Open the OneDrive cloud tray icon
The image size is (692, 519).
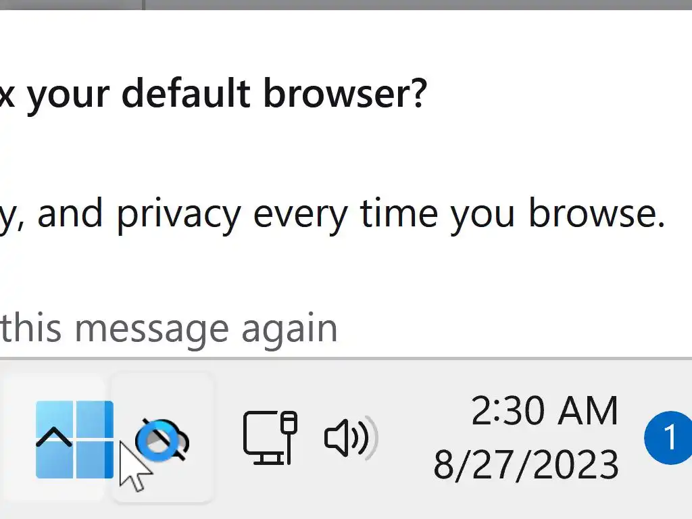click(x=163, y=439)
